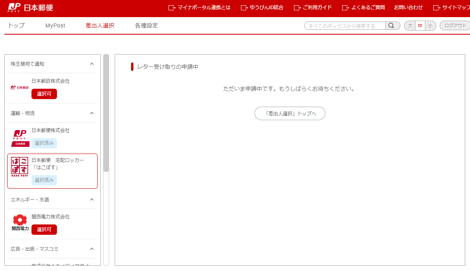Select 関西電力株式会社 sender name
Image resolution: width=470 pixels, height=271 pixels.
point(51,217)
